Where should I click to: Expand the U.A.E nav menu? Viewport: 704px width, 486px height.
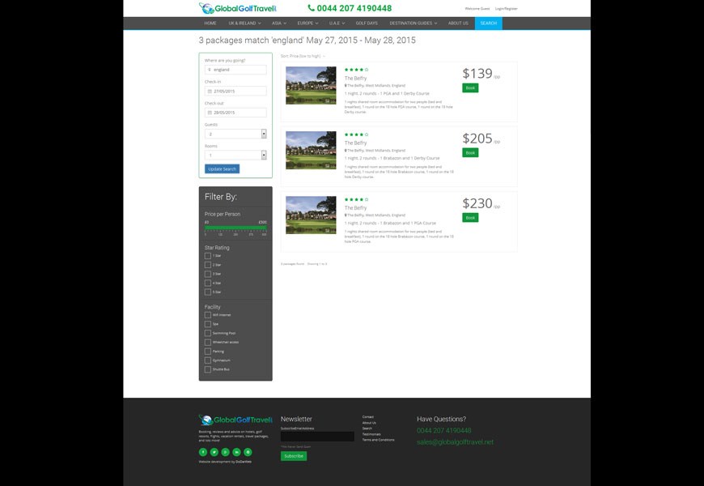pyautogui.click(x=337, y=23)
